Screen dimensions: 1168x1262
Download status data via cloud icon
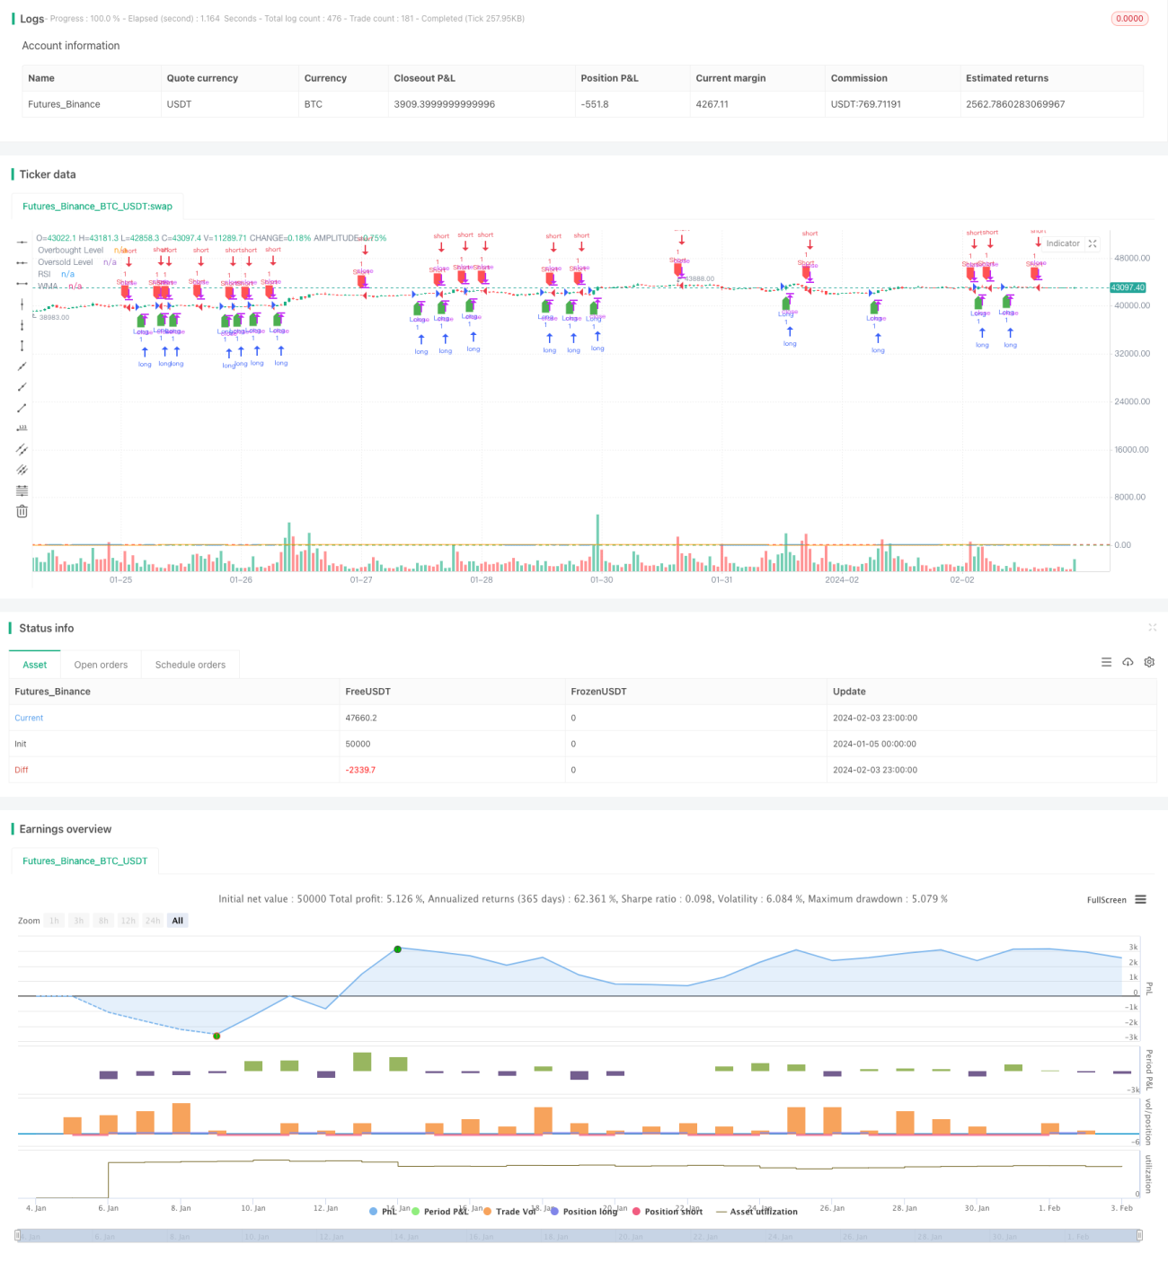pyautogui.click(x=1128, y=662)
